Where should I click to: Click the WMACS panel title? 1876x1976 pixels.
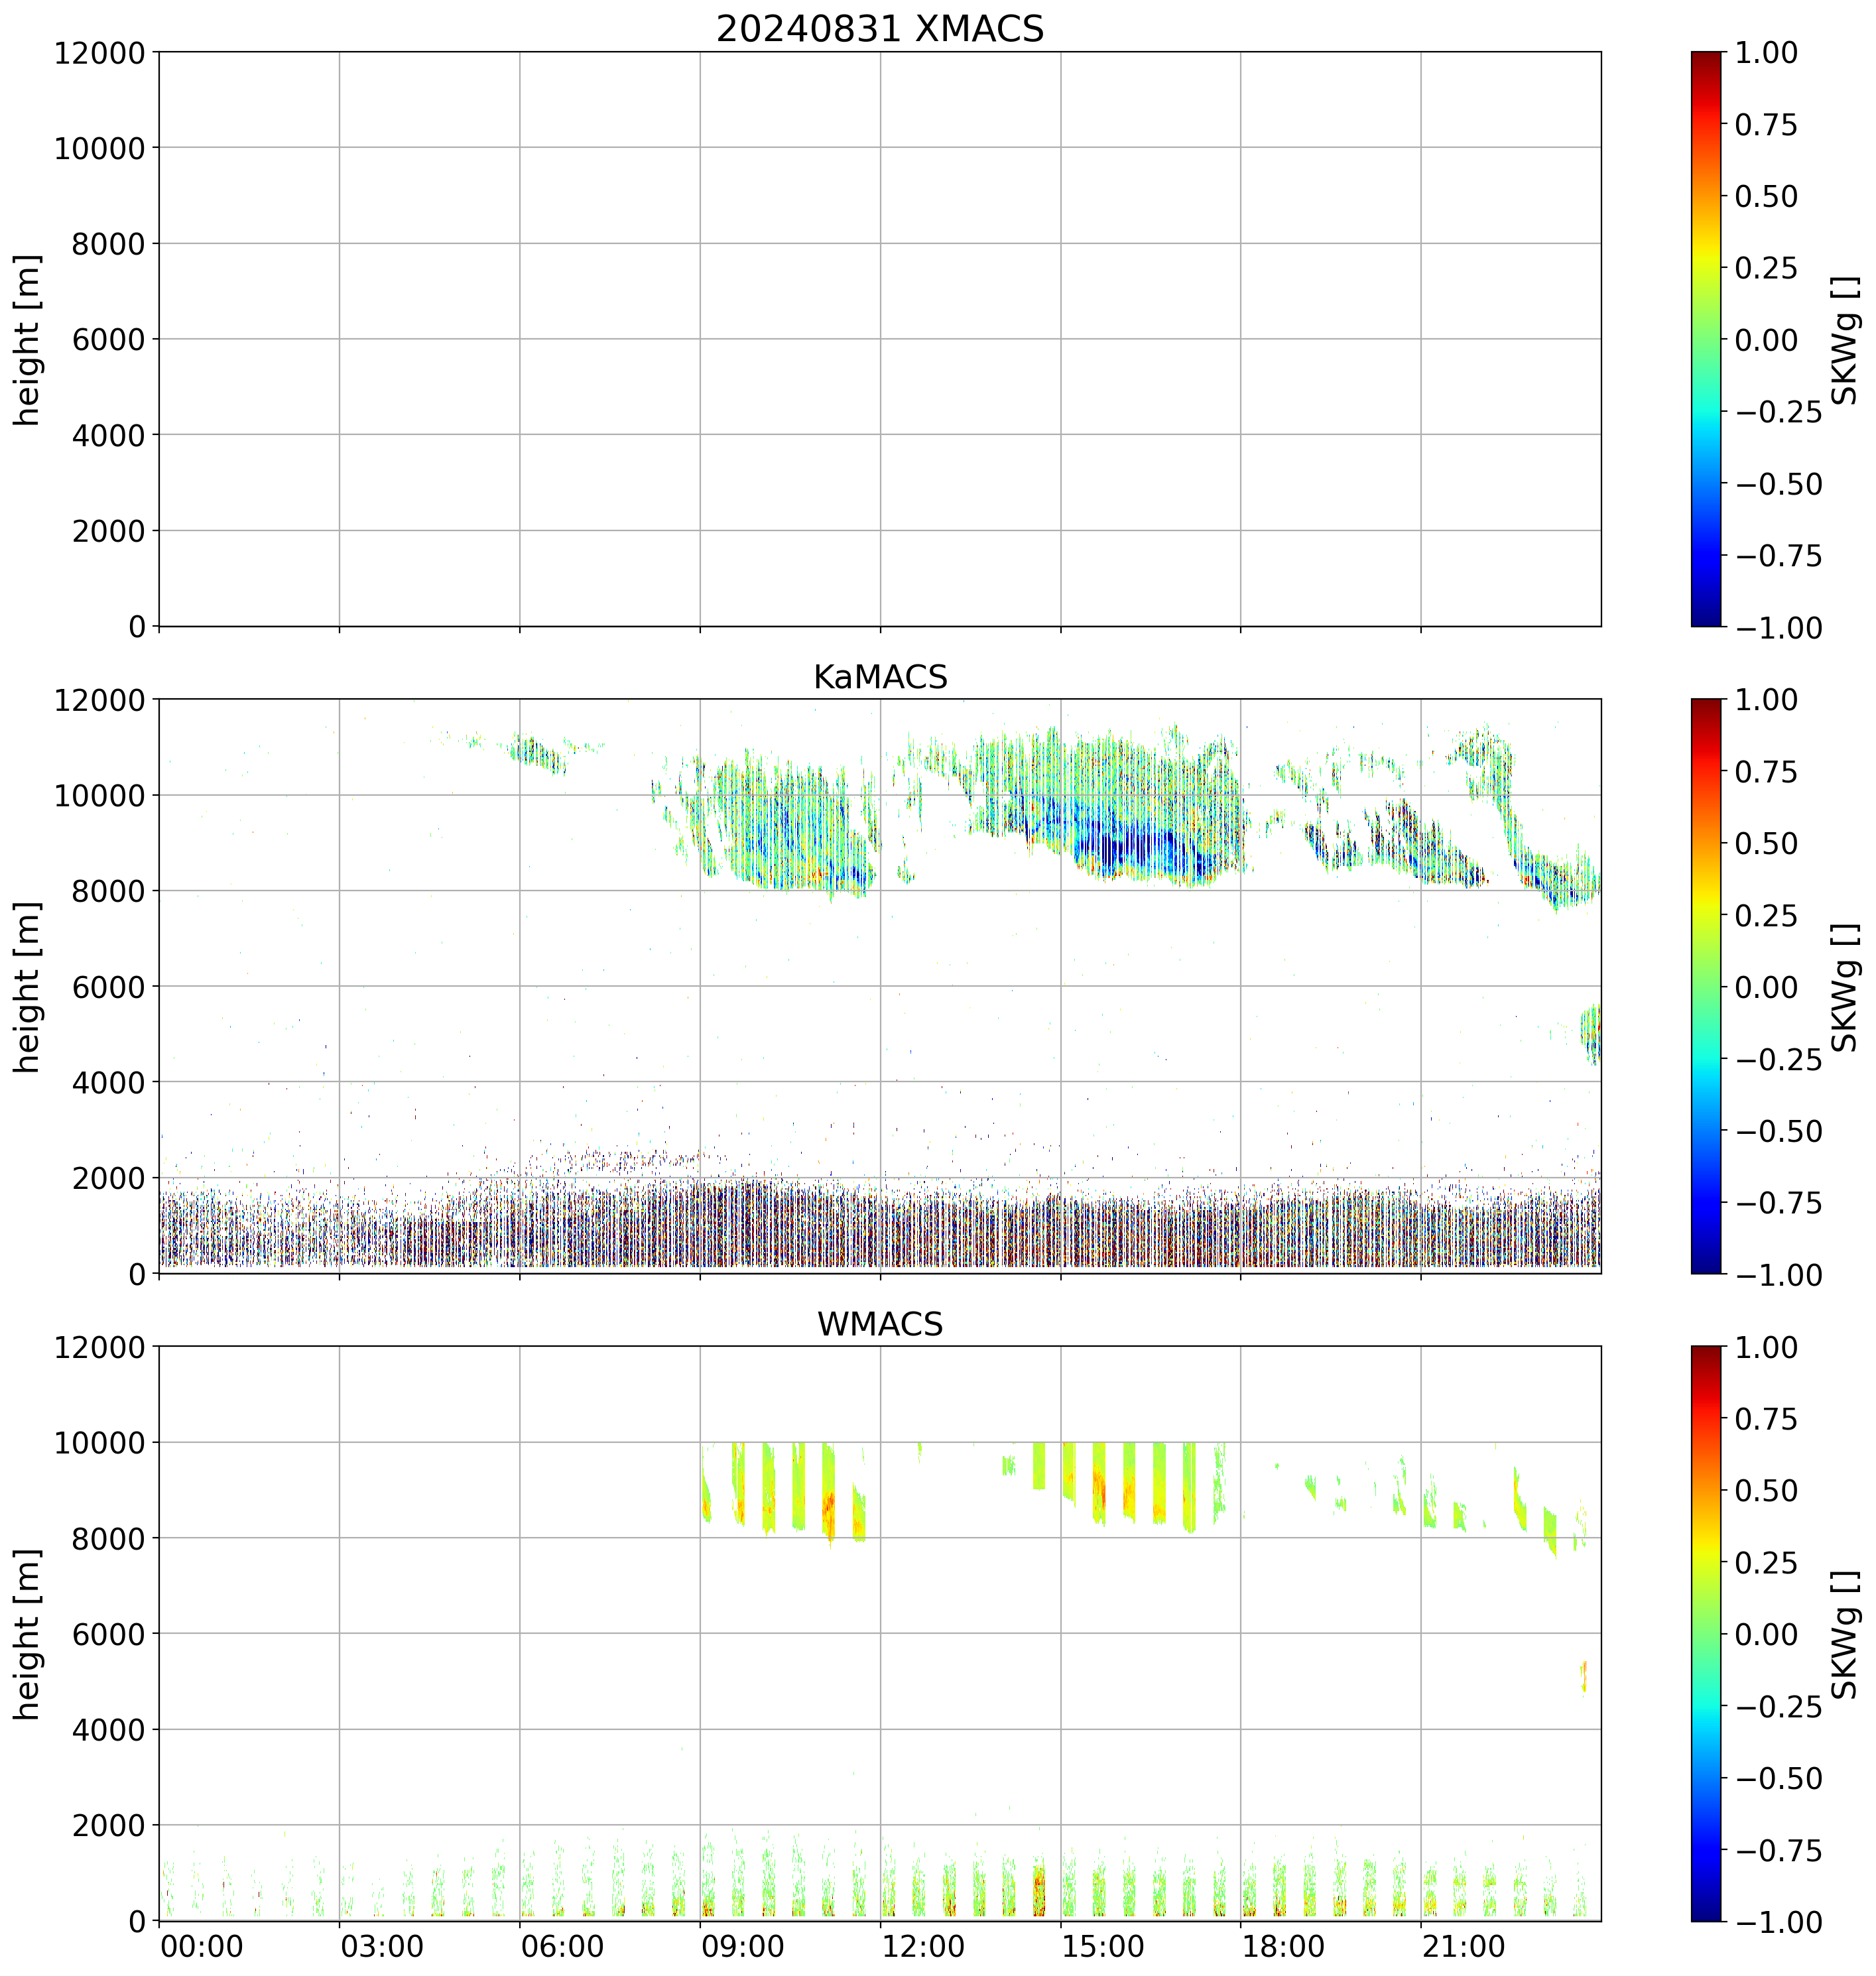point(879,1324)
